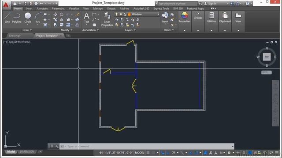Open the Properties panel color wheel

(x=184, y=16)
